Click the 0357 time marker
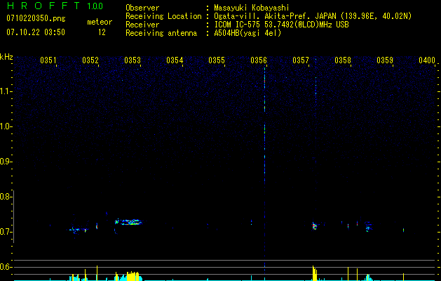Viewport: 441px width, 281px height. 301,60
